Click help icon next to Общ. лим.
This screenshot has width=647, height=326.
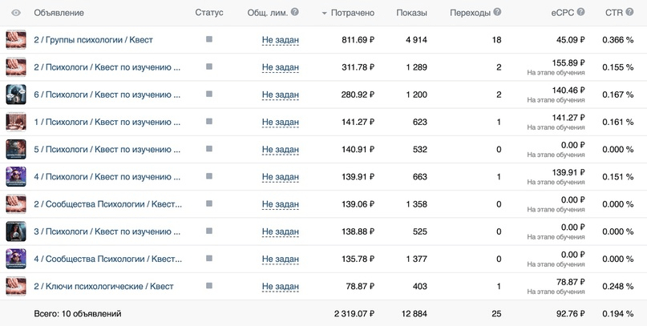pyautogui.click(x=294, y=13)
